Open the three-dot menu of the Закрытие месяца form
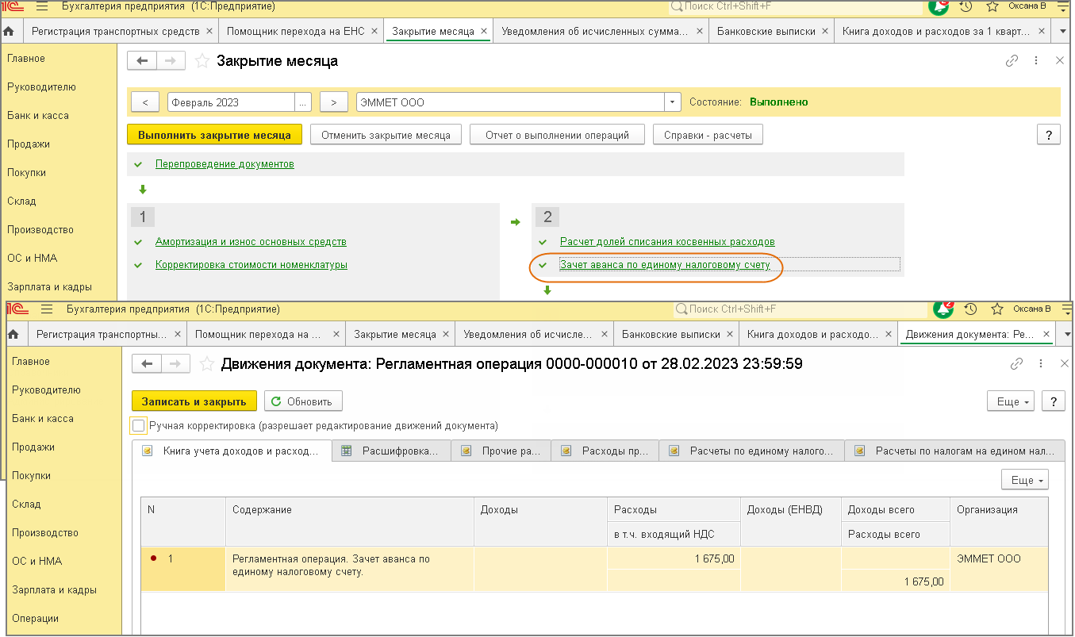The width and height of the screenshot is (1075, 637). tap(1036, 61)
